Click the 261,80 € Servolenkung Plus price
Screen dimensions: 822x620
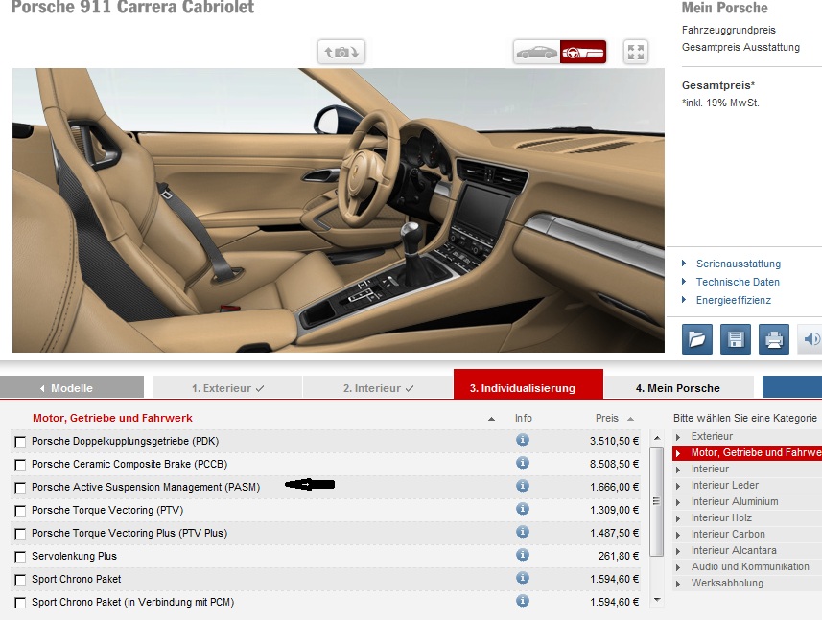(619, 556)
